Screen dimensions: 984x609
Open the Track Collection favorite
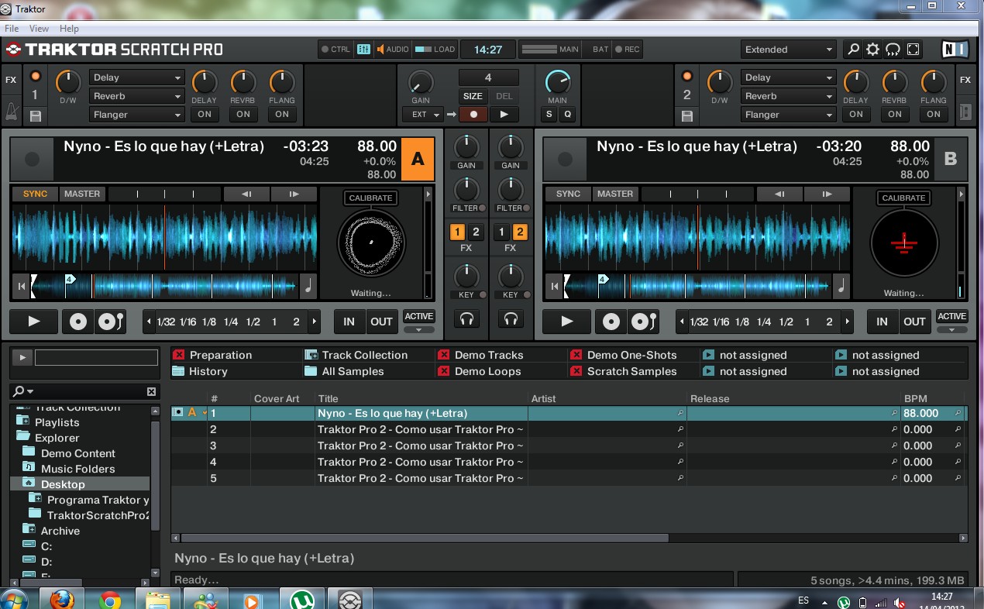coord(356,355)
